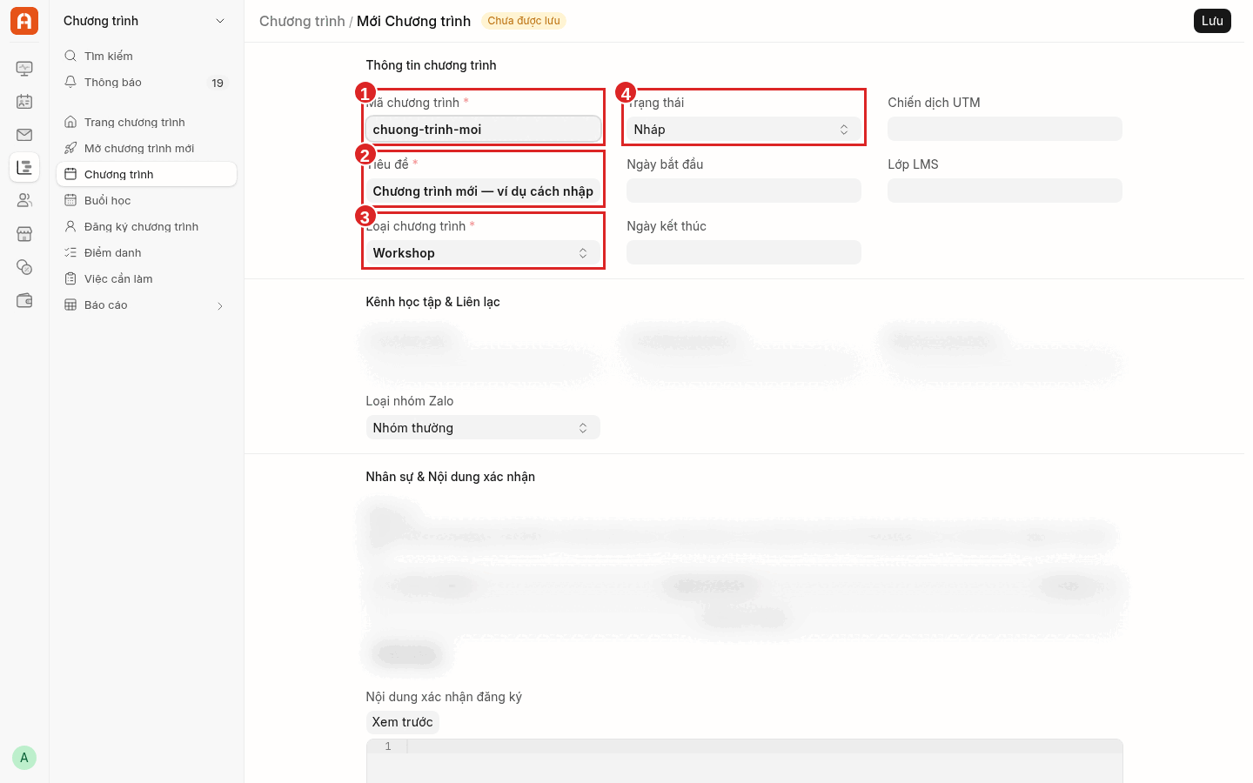Focus the Ngày bắt đầu date field

click(x=744, y=191)
